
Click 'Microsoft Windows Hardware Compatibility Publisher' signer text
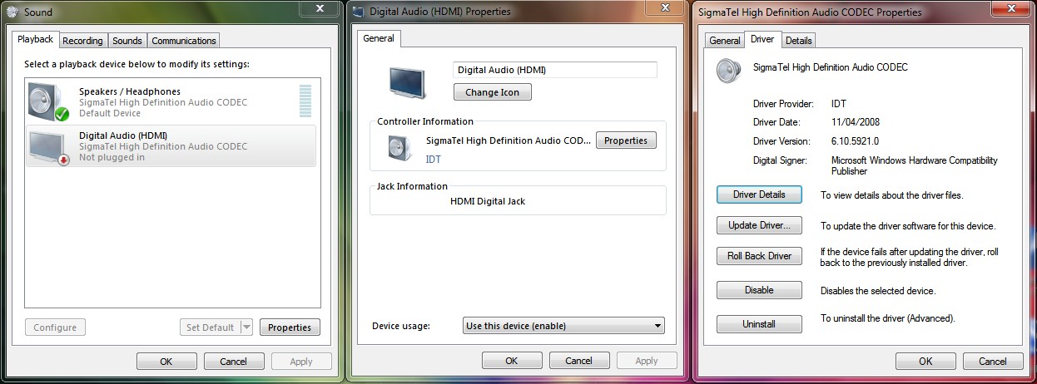[914, 166]
